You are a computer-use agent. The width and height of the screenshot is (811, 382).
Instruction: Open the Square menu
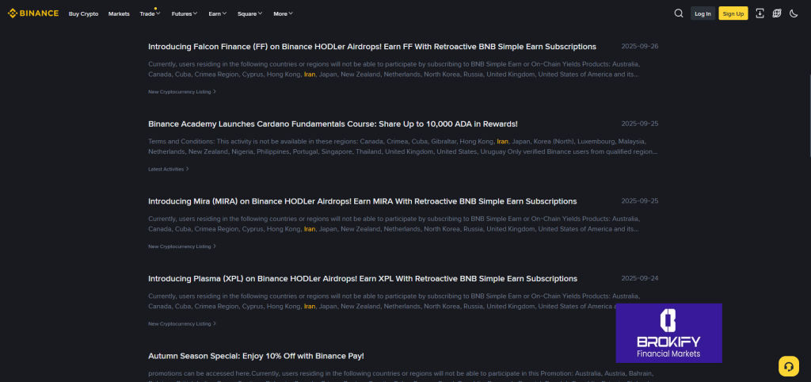coord(249,13)
